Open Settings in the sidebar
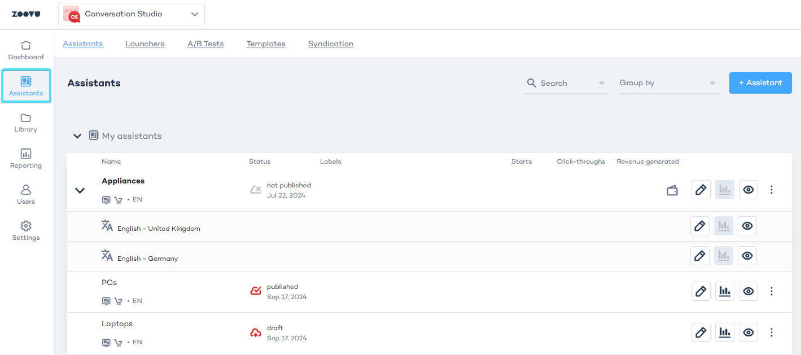The image size is (801, 355). (x=26, y=231)
